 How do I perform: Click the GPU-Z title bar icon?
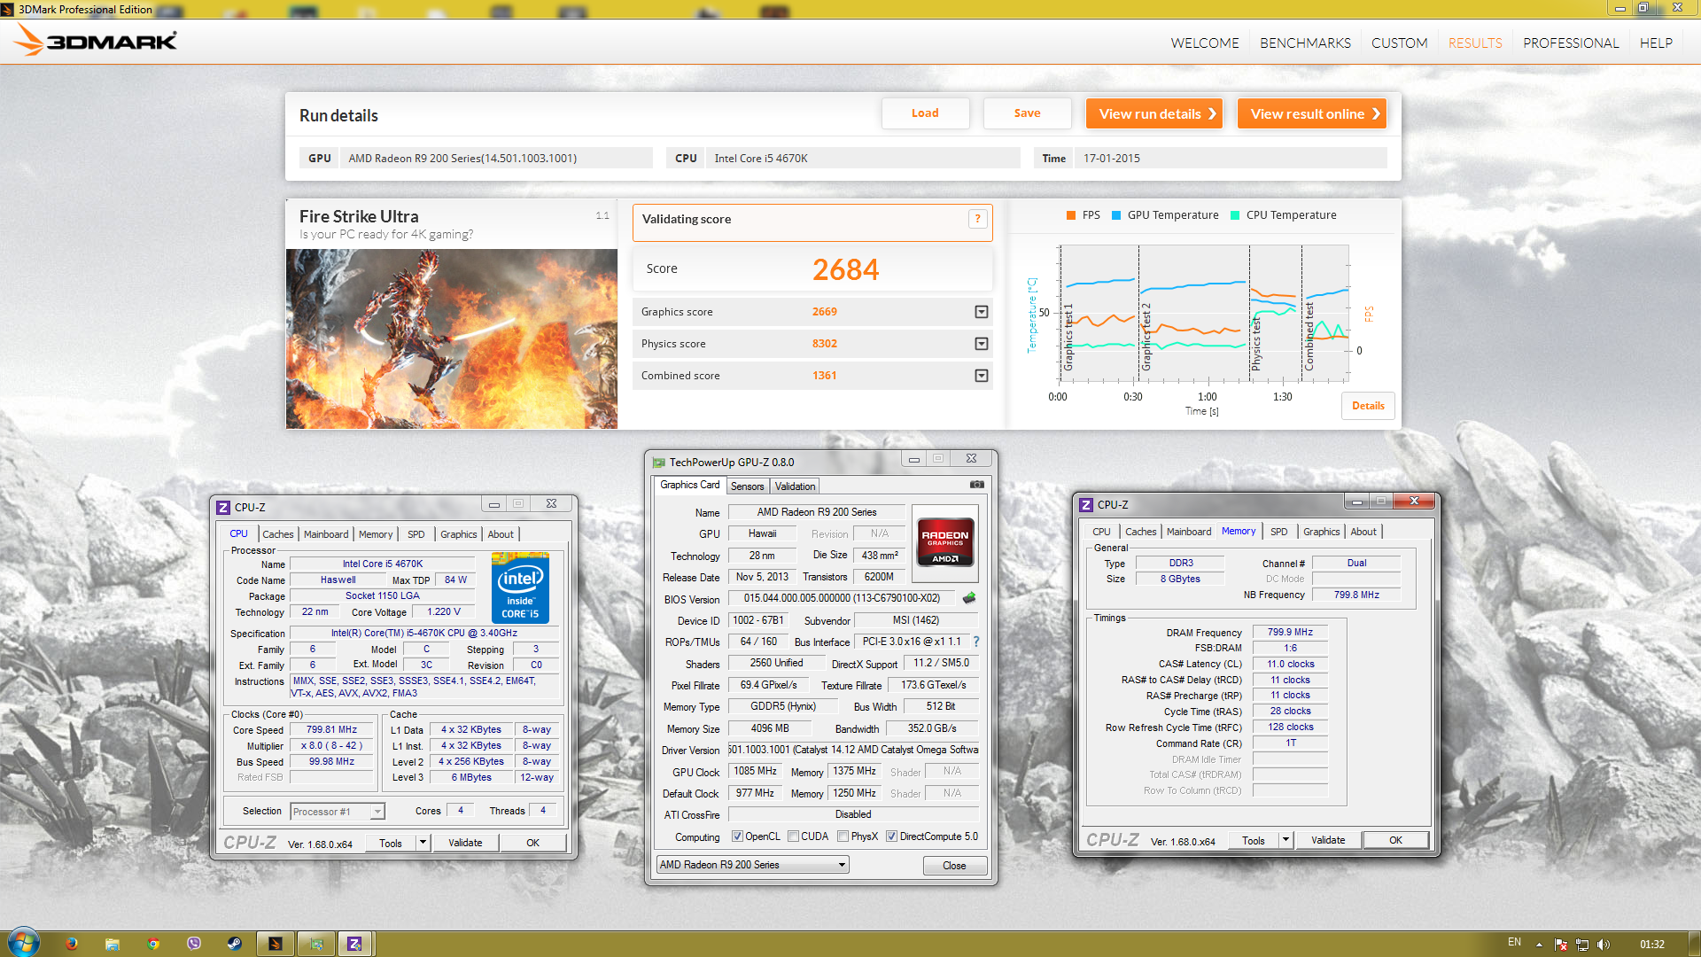[x=658, y=463]
